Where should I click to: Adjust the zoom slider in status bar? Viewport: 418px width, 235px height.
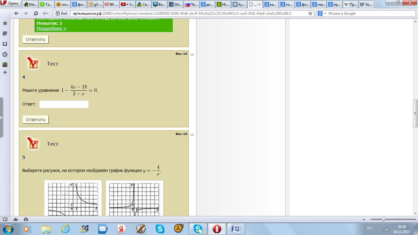coord(383,219)
